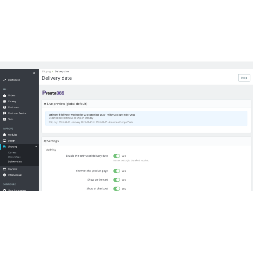Go to Preferences under Shipping
Viewport: 253px width, 253px height.
14,157
